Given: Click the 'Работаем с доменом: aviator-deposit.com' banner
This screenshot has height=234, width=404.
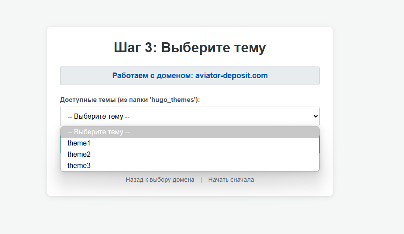Looking at the screenshot, I should (x=190, y=76).
